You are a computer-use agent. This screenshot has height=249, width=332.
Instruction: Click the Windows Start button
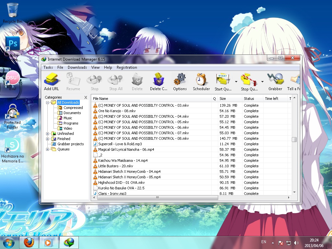8,243
